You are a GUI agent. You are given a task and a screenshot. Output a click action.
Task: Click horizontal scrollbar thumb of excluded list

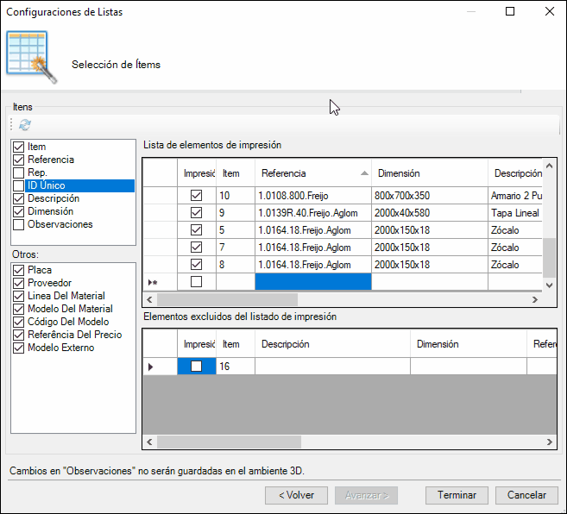(229, 442)
